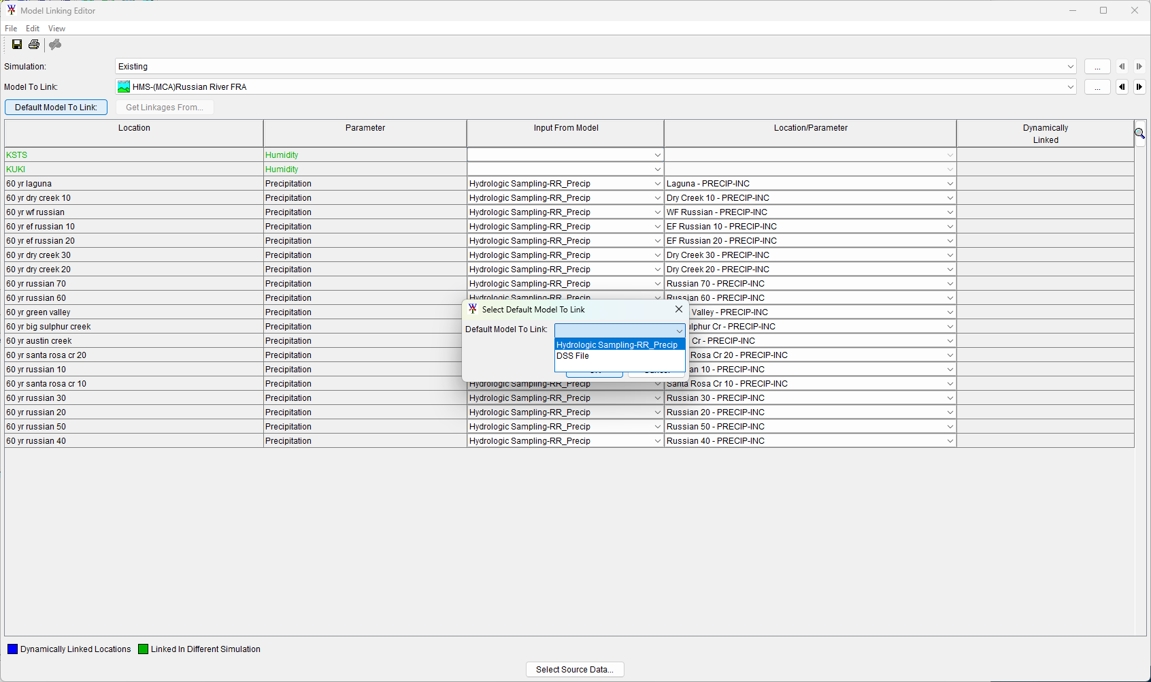The height and width of the screenshot is (682, 1151).
Task: Click the Select Source Data button
Action: click(x=575, y=669)
